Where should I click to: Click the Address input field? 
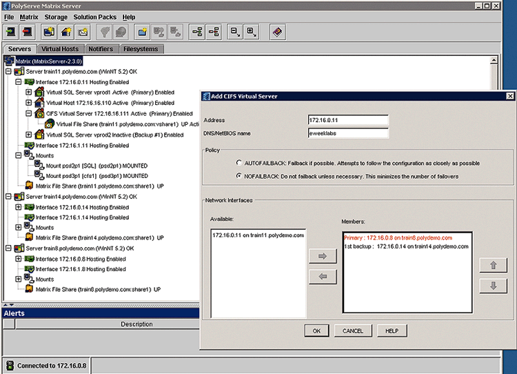pyautogui.click(x=348, y=120)
